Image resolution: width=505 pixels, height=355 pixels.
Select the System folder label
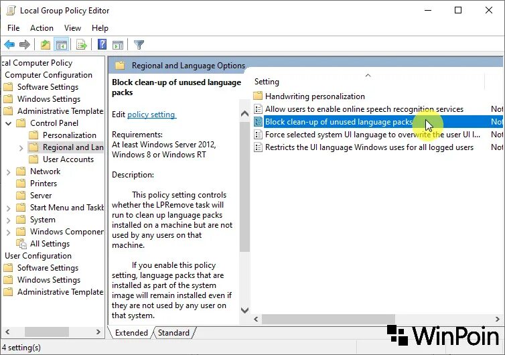(42, 220)
